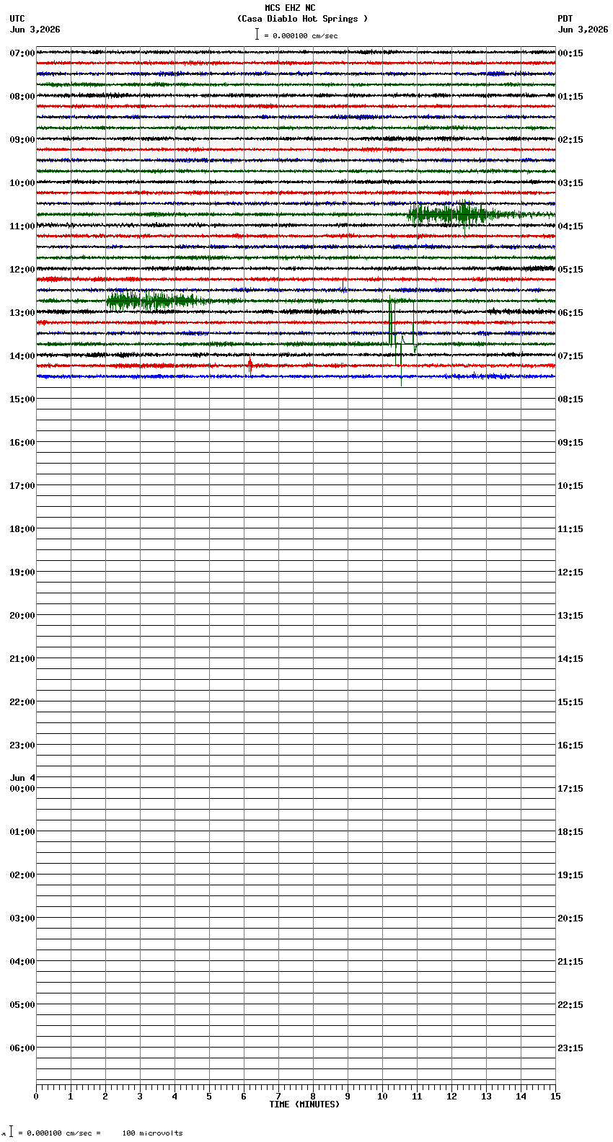Viewport: 613px width, 1142px height.
Task: Click the 04:15 PDT time label
Action: click(570, 226)
